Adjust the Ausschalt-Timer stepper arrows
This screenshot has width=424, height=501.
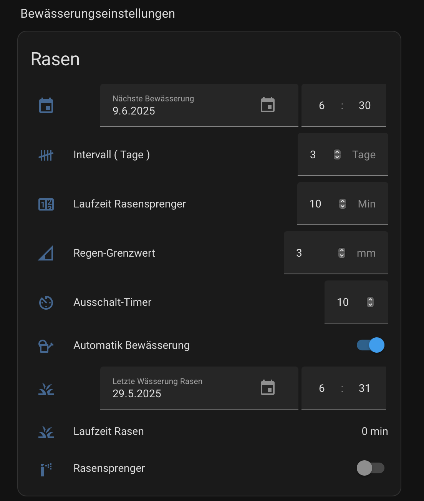(370, 302)
